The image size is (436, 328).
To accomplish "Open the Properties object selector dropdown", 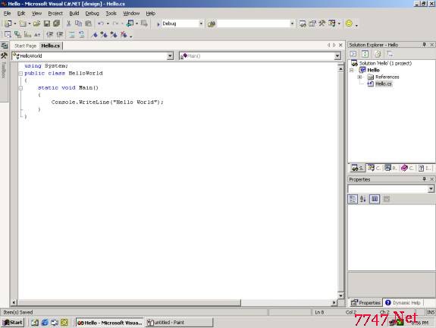I will point(431,189).
